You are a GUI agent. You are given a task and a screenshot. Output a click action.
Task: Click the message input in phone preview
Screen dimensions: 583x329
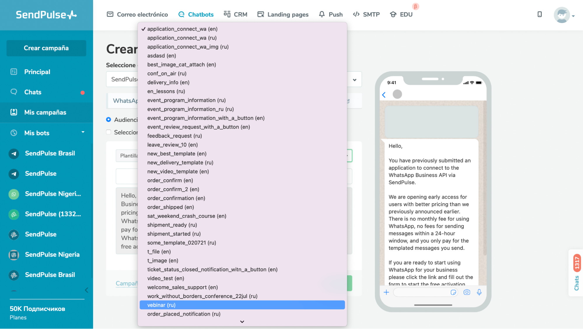point(425,292)
